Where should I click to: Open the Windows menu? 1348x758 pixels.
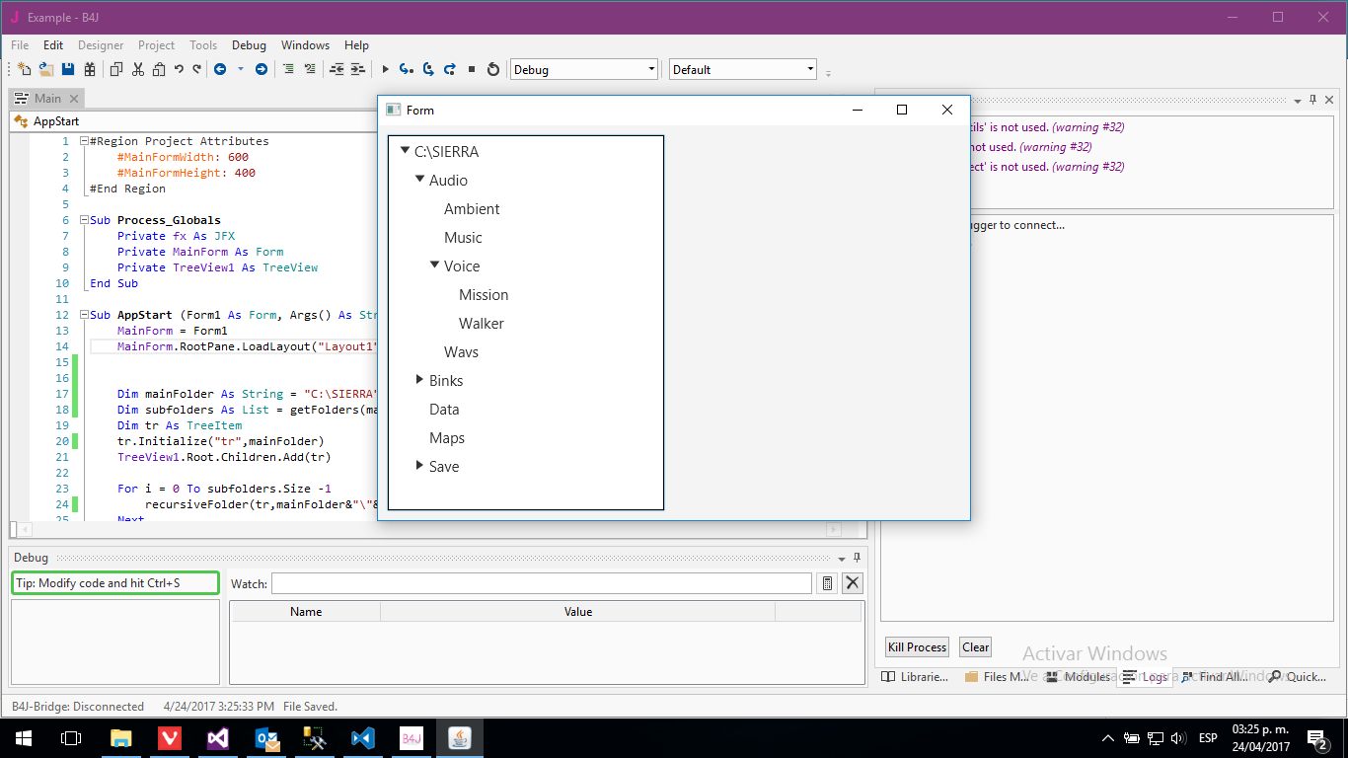tap(305, 45)
